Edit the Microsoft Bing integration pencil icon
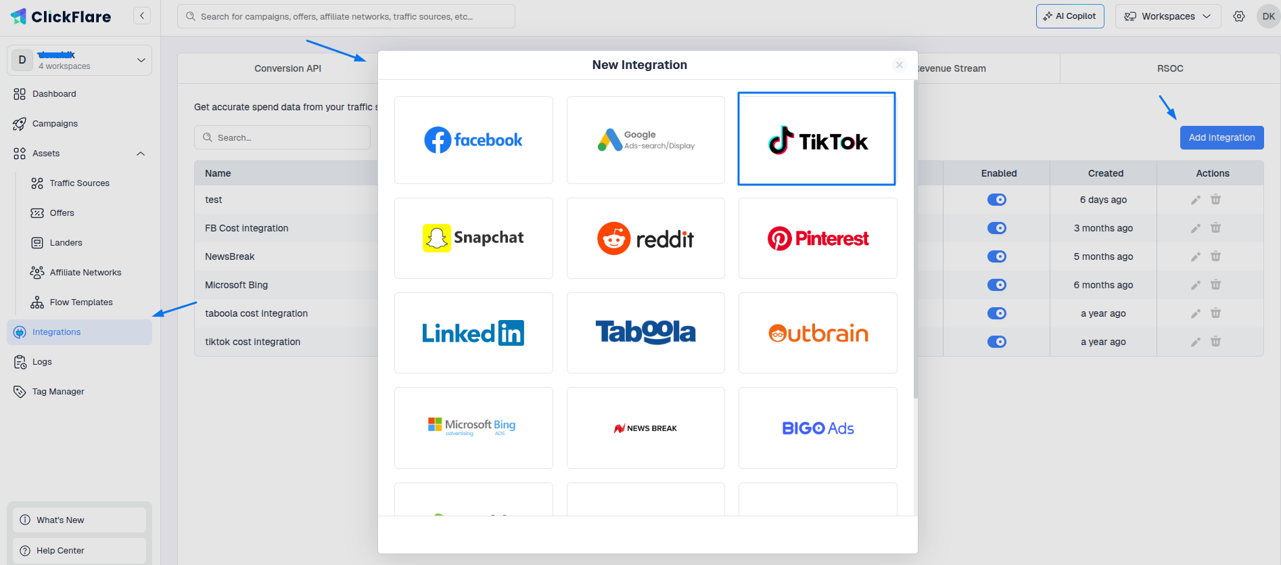This screenshot has height=565, width=1281. 1196,285
